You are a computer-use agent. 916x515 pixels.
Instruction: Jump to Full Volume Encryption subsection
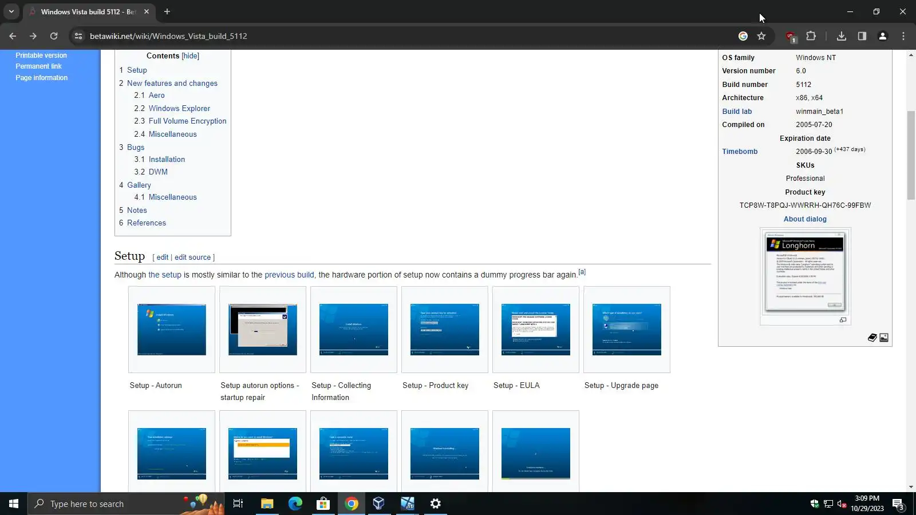coord(188,121)
